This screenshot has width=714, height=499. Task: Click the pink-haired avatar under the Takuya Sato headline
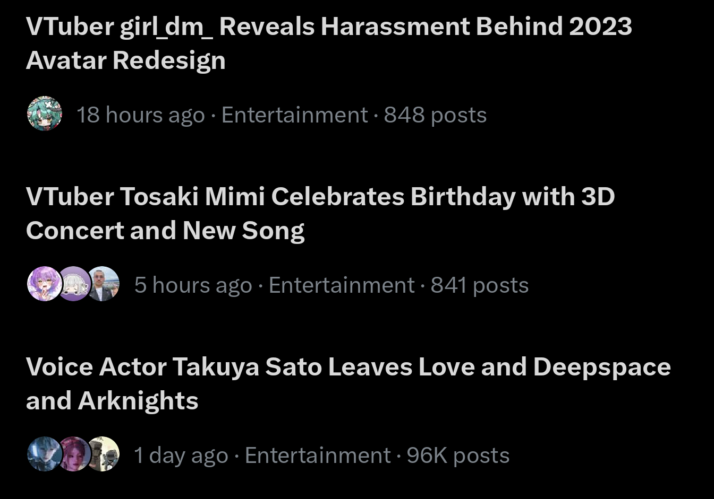tap(73, 454)
